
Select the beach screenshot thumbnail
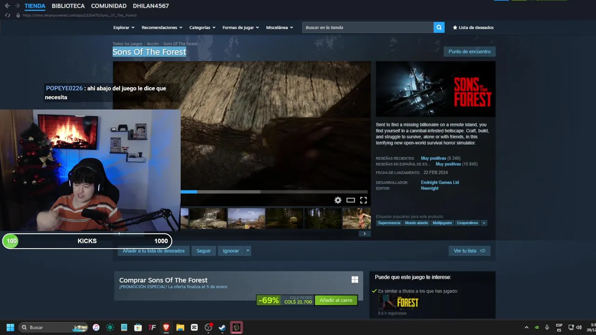coord(246,218)
